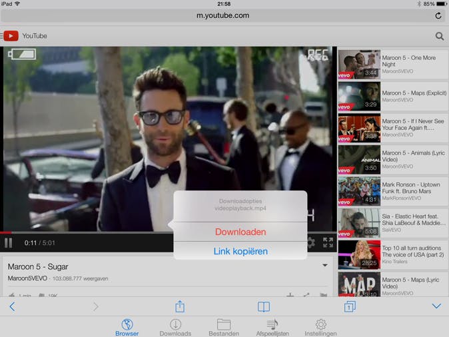Screen dimensions: 449x337
Task: Open the Afspeellijsten tab
Action: pyautogui.click(x=272, y=328)
